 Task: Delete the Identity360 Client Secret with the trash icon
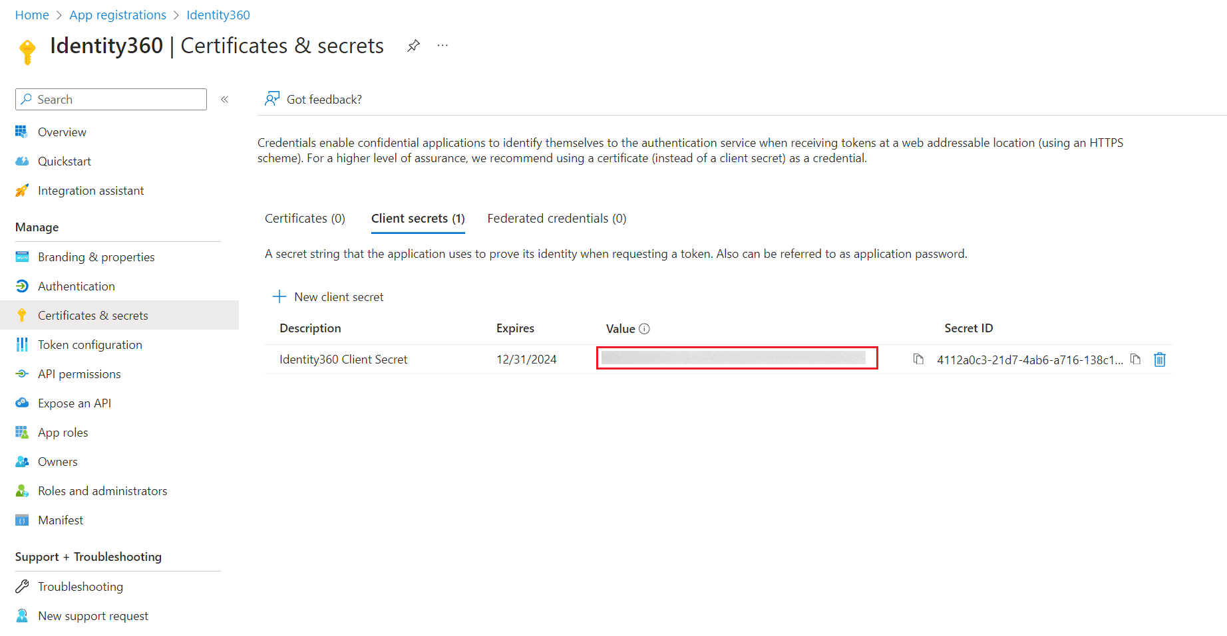tap(1160, 360)
